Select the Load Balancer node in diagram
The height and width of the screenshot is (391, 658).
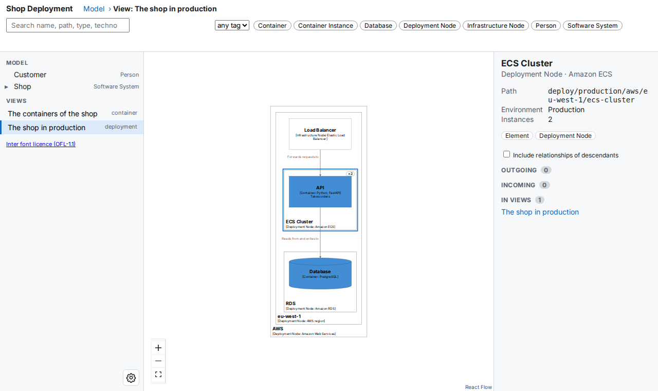click(x=320, y=134)
